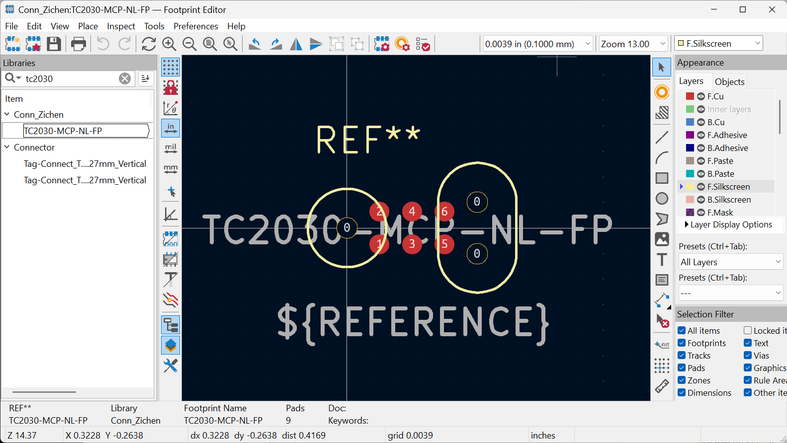Switch units to millimeters
Screen dimensions: 787x443
pos(171,169)
